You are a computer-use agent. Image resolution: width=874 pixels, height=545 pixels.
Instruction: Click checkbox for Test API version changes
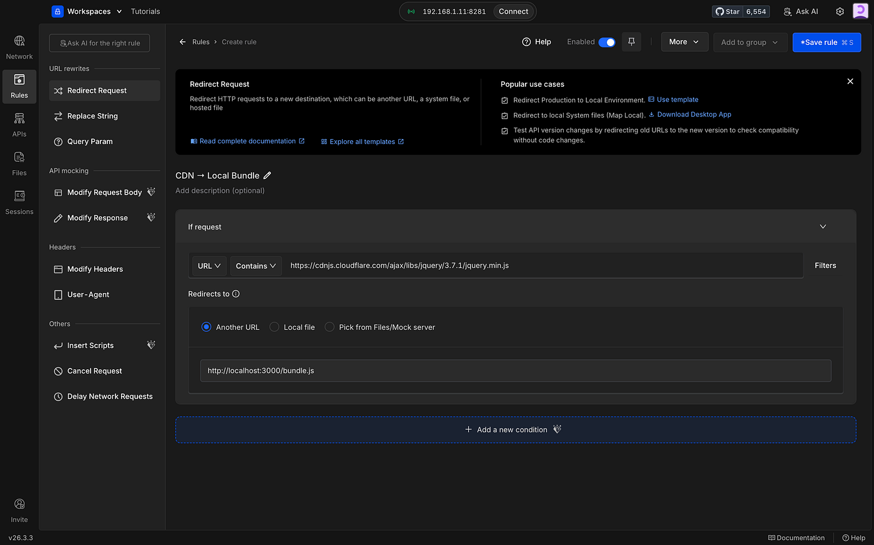504,131
